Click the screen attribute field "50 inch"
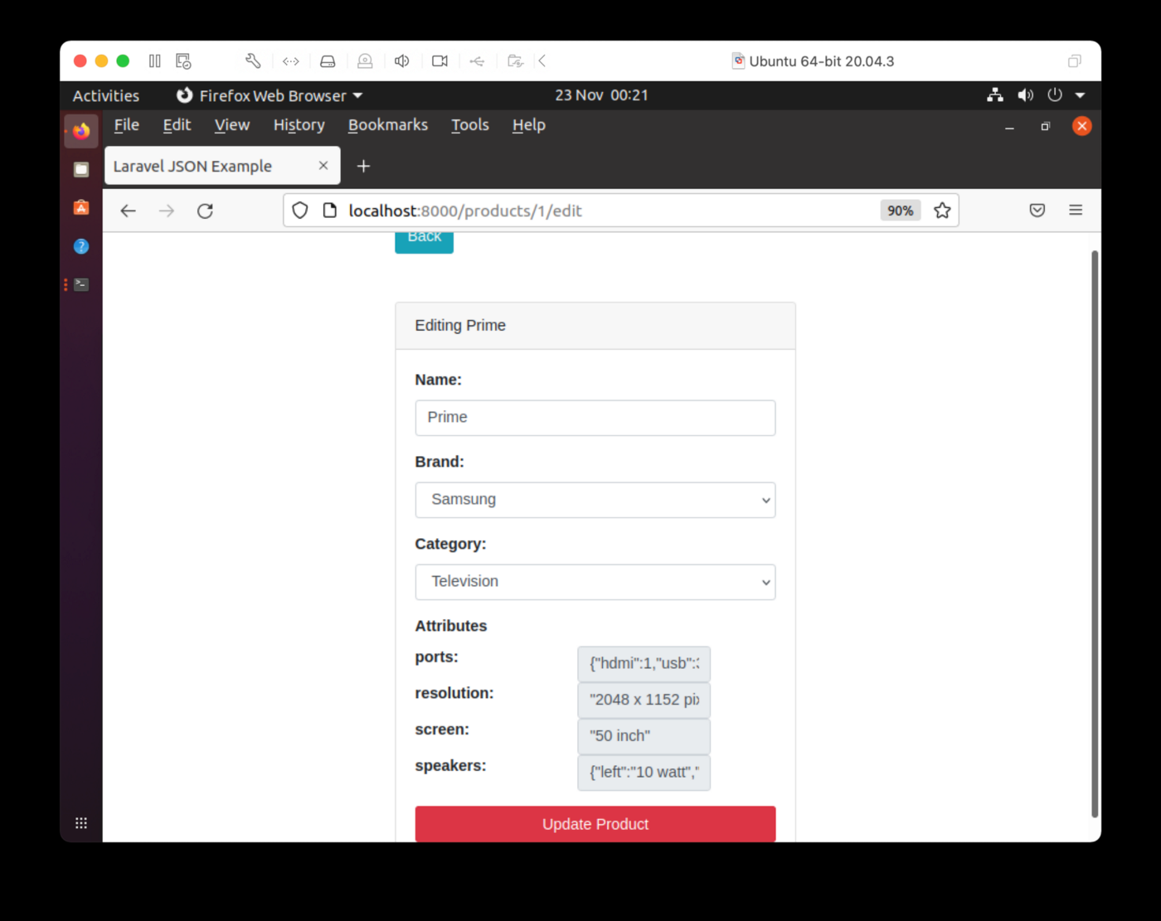Image resolution: width=1161 pixels, height=921 pixels. coord(644,736)
